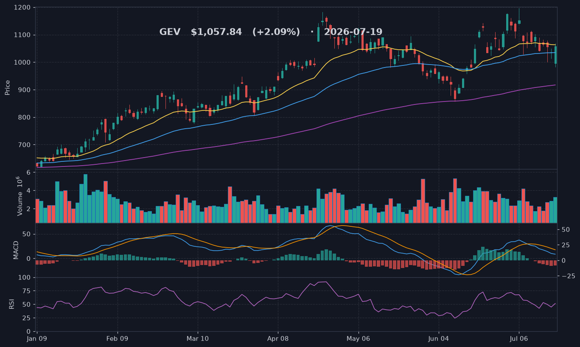Screen dimensions: 580x347
Task: Click the (+2.09%) change label
Action: click(276, 32)
